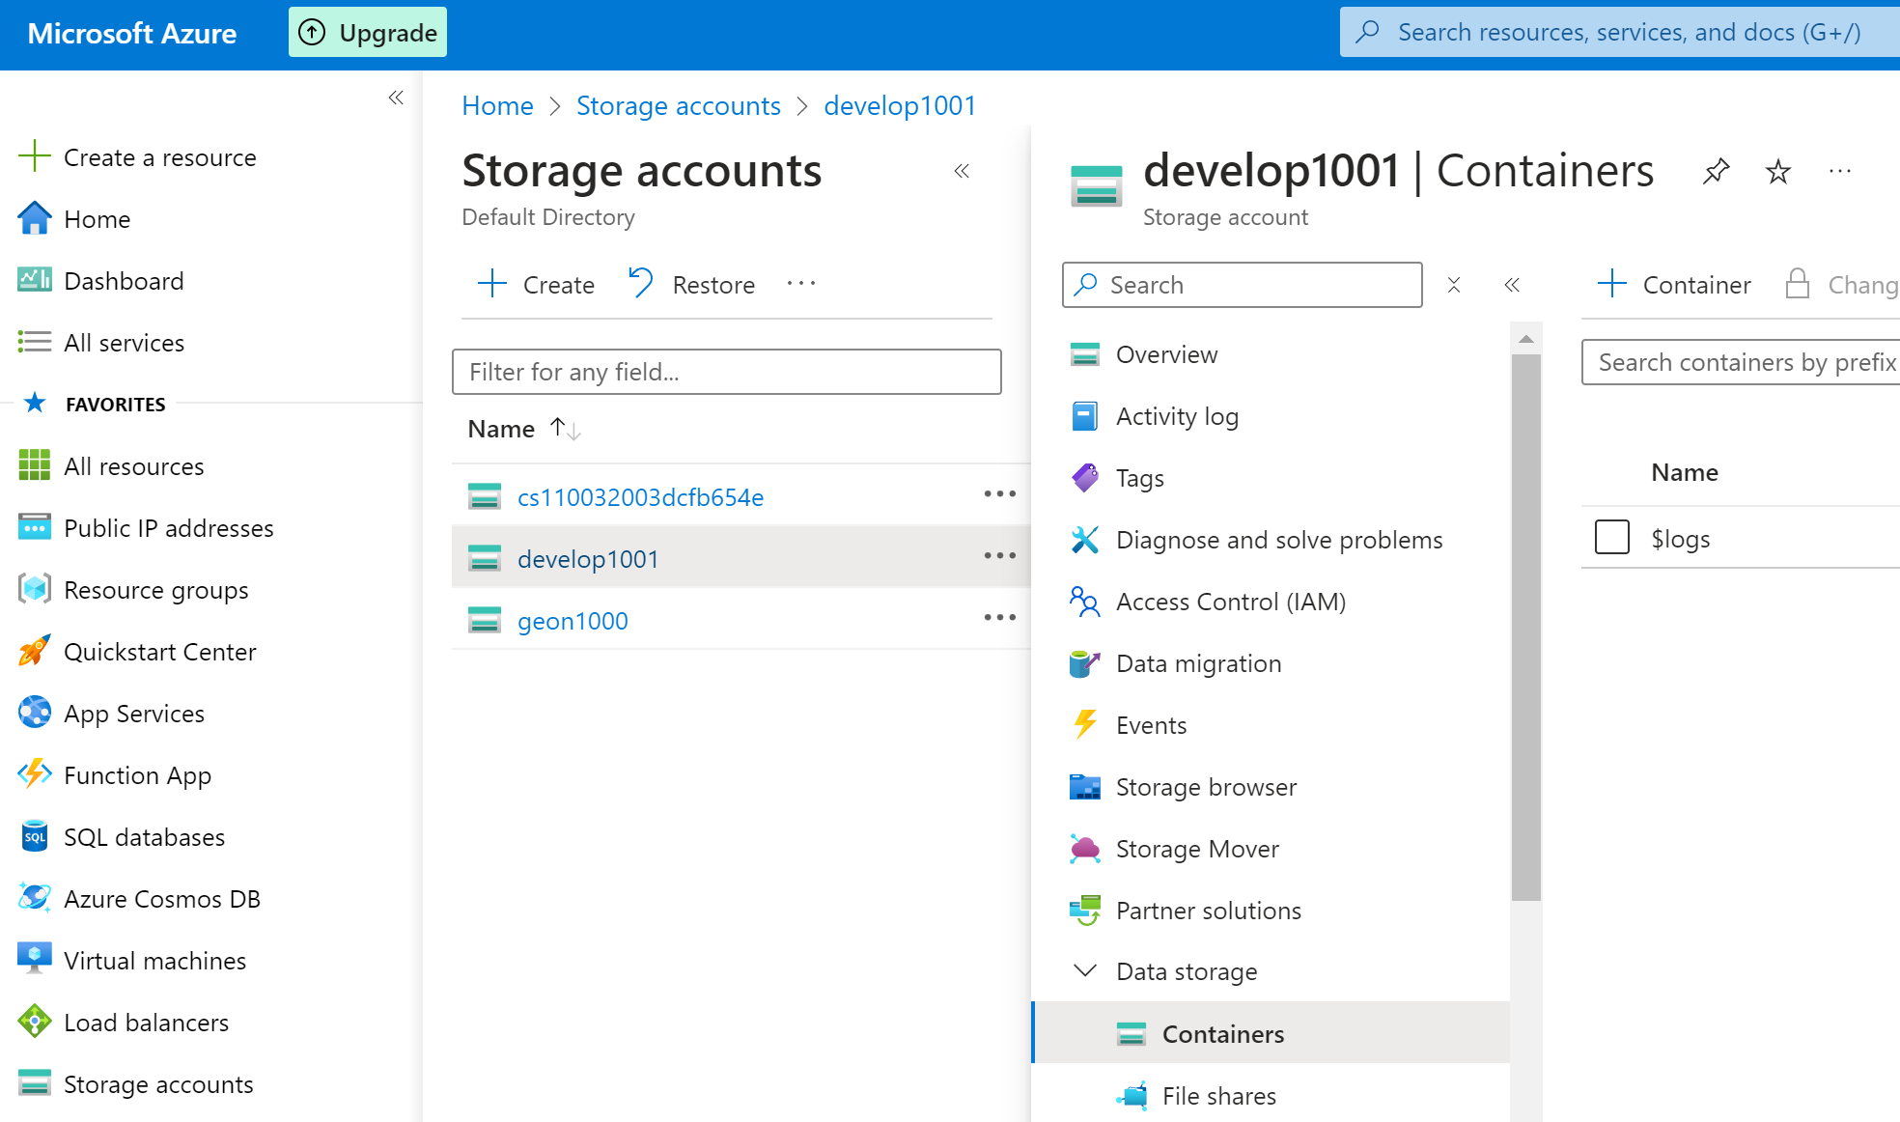Check the $logs container checkbox
Screen dimensions: 1900x1122
tap(1611, 538)
